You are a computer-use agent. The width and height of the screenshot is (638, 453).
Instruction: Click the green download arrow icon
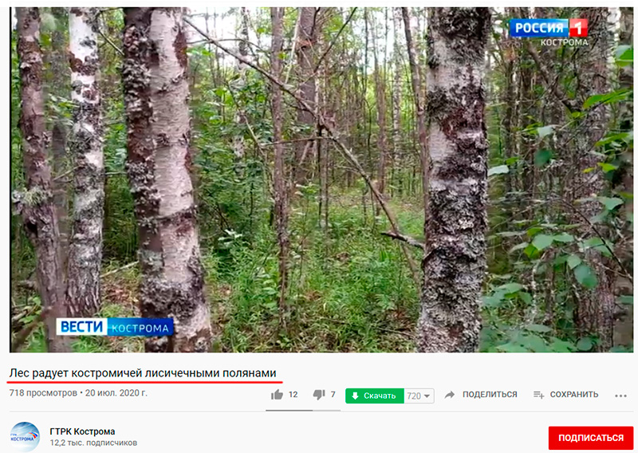coord(355,396)
